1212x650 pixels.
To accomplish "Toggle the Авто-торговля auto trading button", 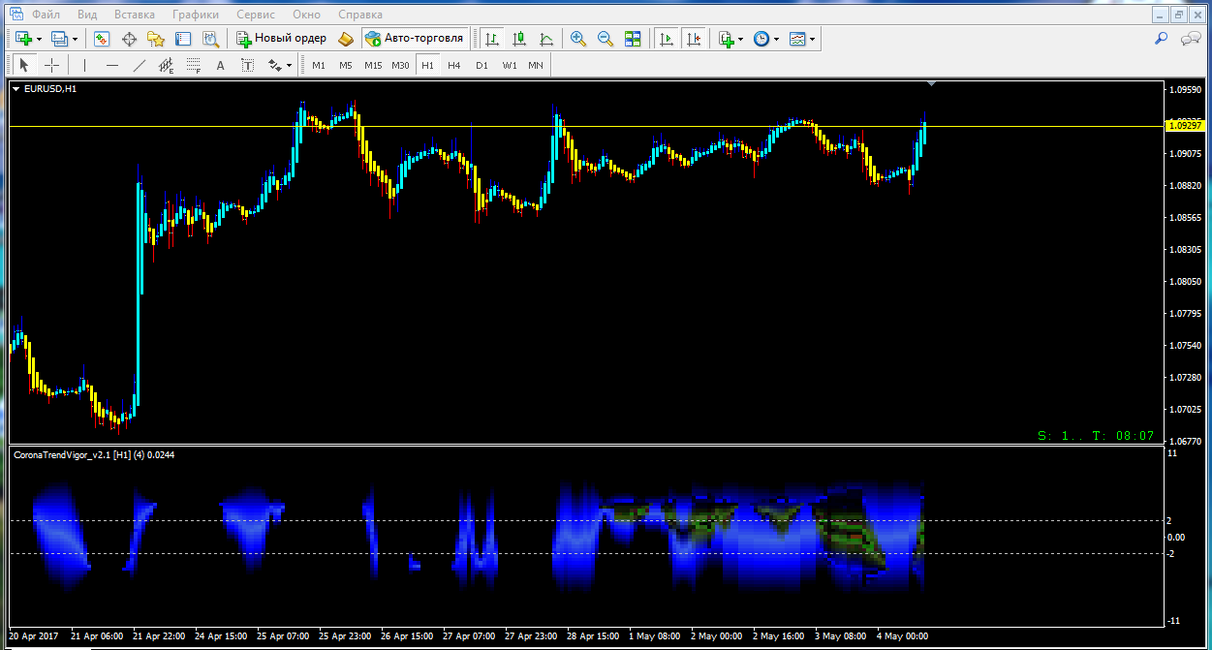I will [x=416, y=39].
